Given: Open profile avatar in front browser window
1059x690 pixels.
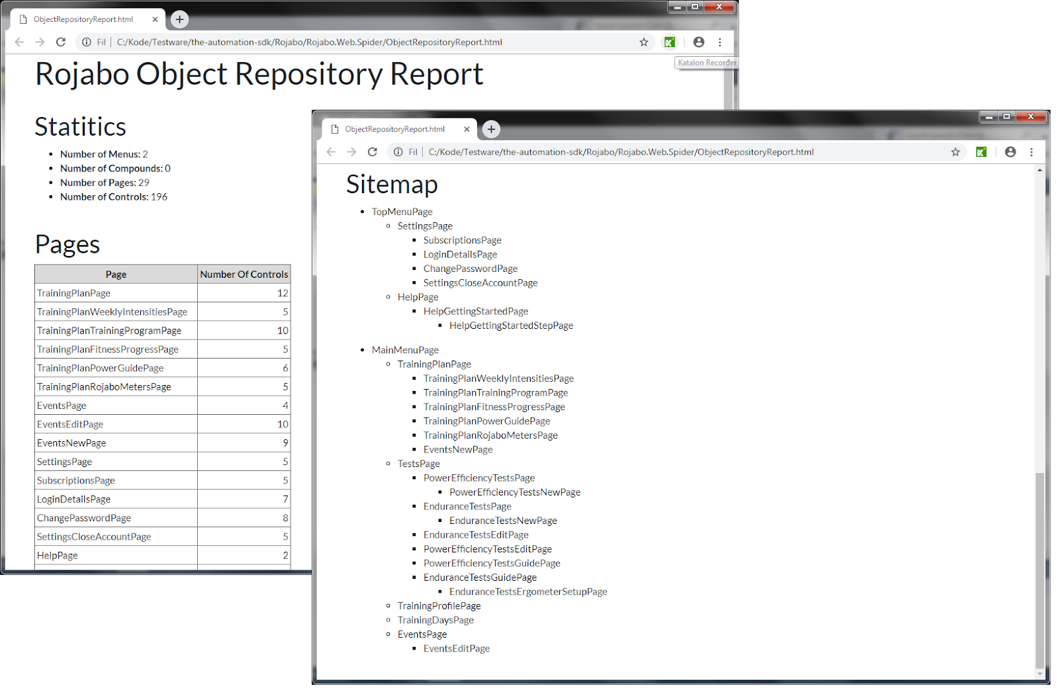Looking at the screenshot, I should click(x=1011, y=151).
